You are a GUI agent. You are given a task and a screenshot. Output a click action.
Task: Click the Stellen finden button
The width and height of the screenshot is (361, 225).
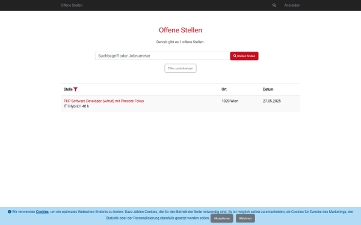[x=244, y=56]
